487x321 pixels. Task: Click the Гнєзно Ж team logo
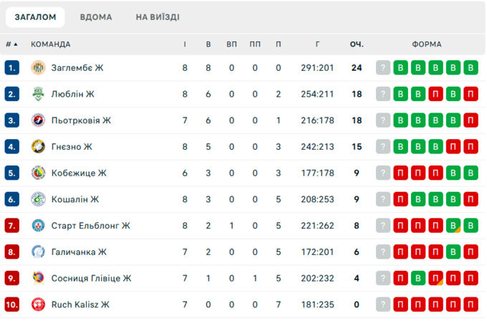pyautogui.click(x=39, y=147)
